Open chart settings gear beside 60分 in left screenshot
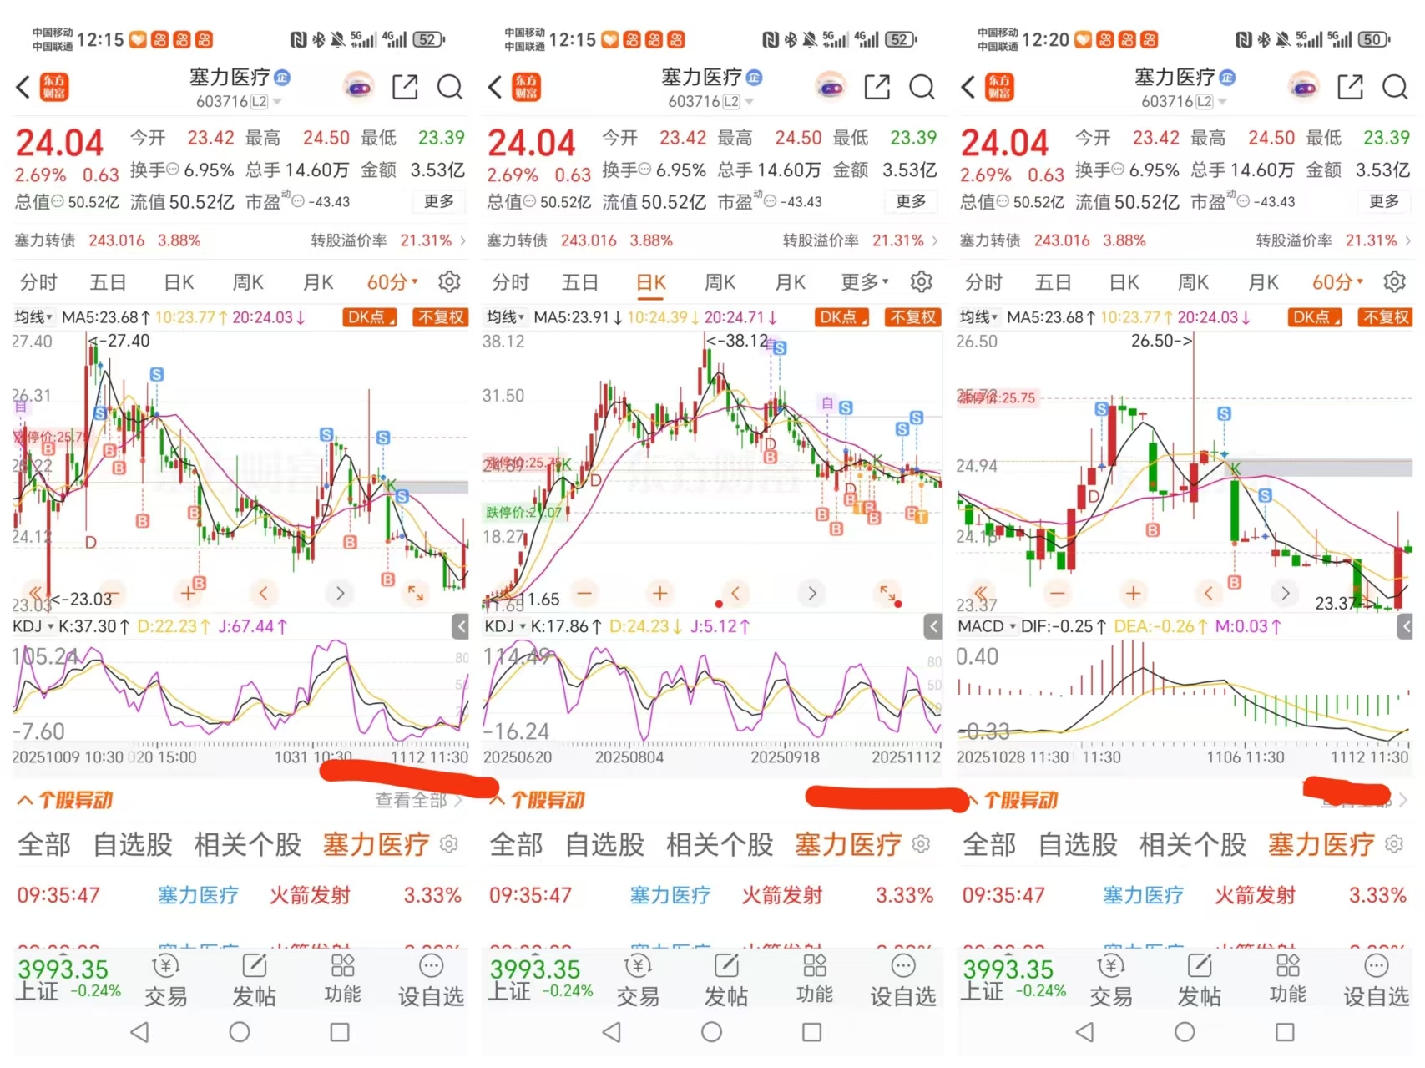 coord(449,282)
